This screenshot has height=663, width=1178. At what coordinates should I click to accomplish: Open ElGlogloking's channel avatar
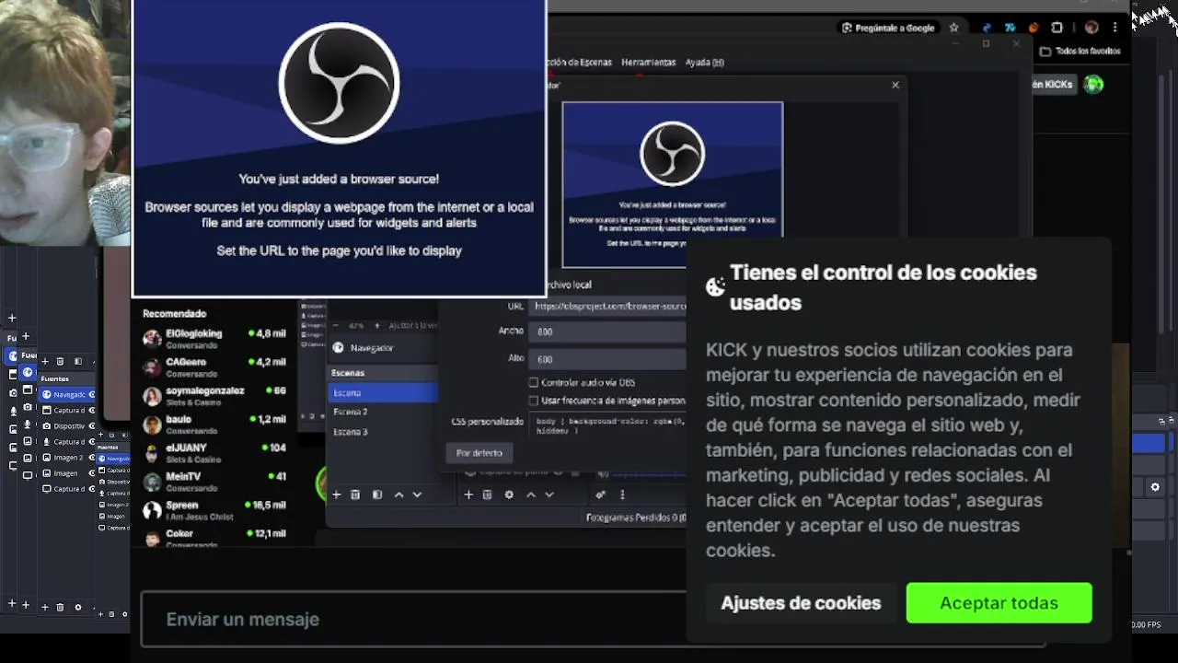tap(152, 338)
